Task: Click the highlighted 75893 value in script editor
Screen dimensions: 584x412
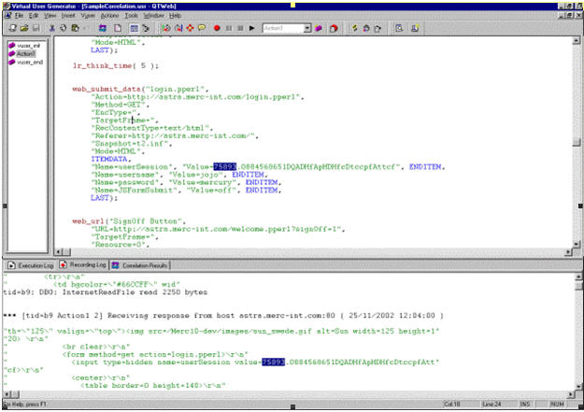Action: [224, 166]
